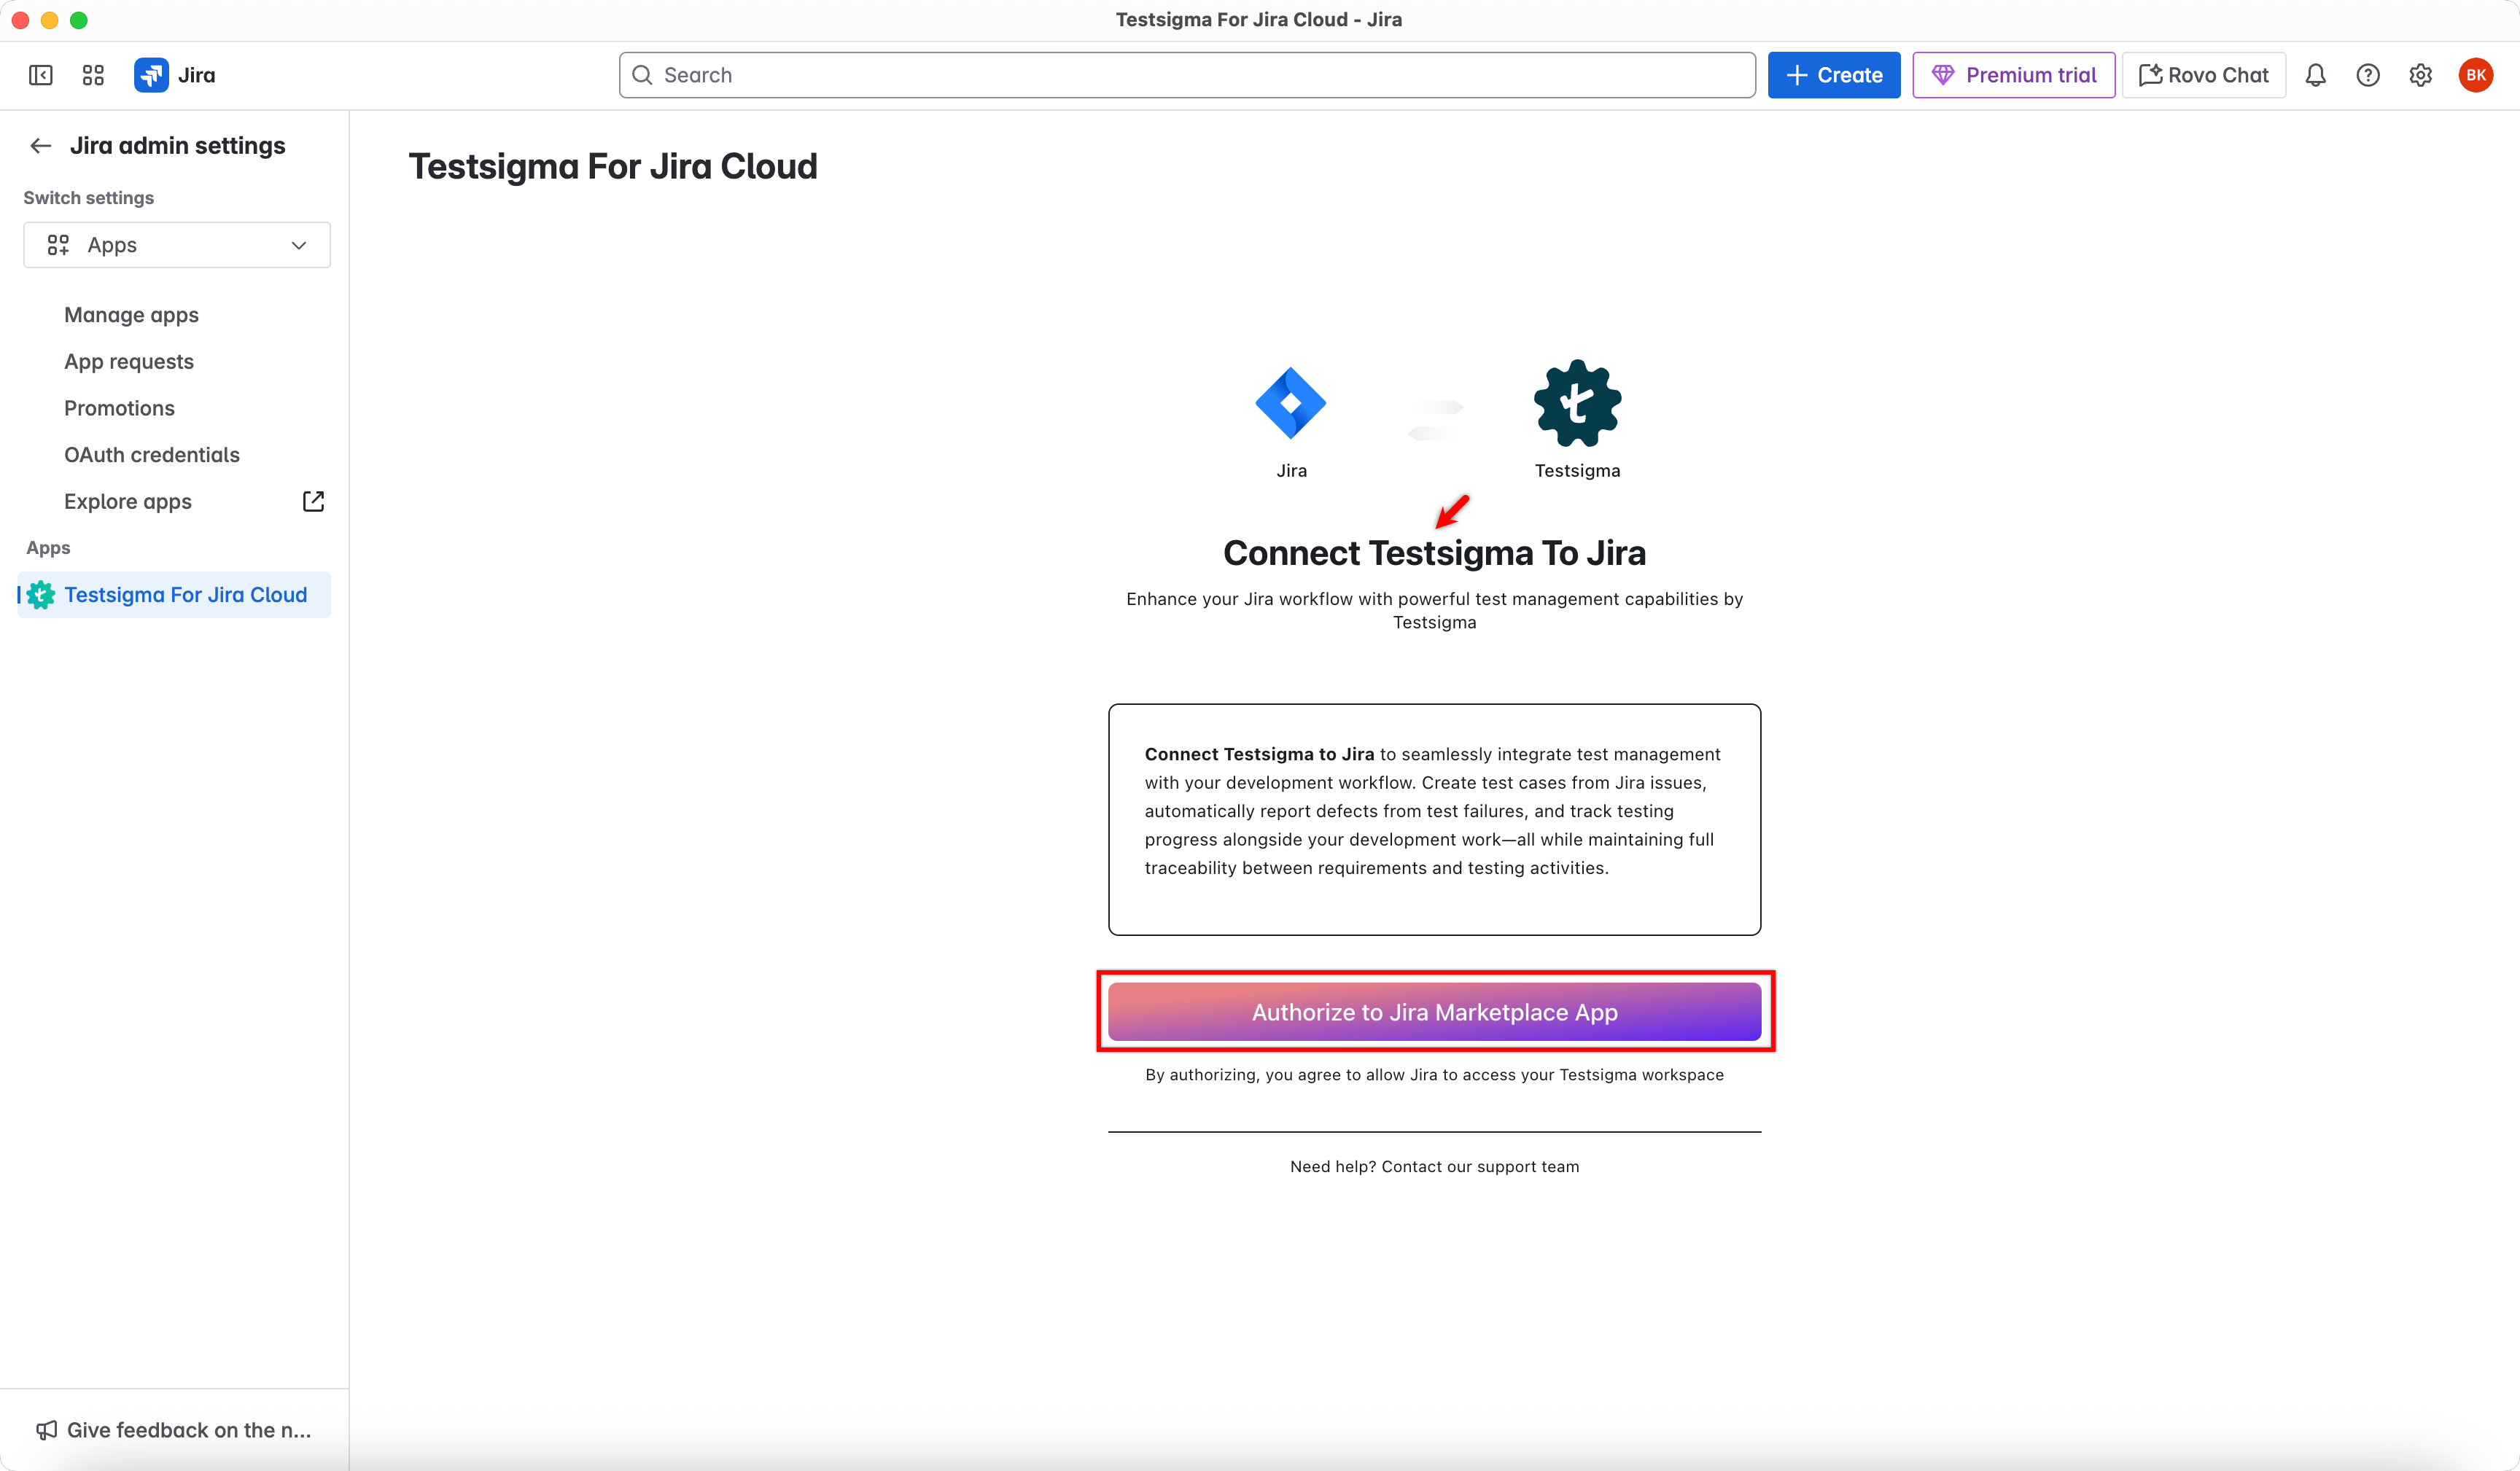Select the Testsigma gear icon in sidebar
This screenshot has height=1471, width=2520.
39,594
